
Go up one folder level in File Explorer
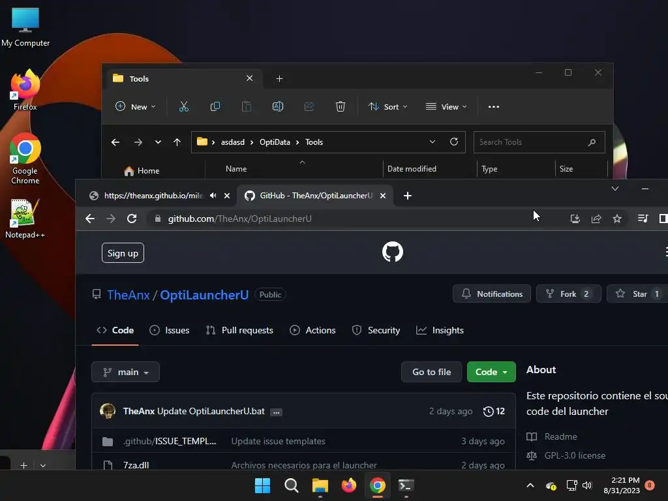[177, 142]
